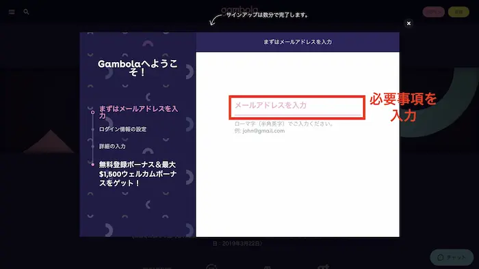
Task: Click the pink login button in header
Action: point(433,12)
